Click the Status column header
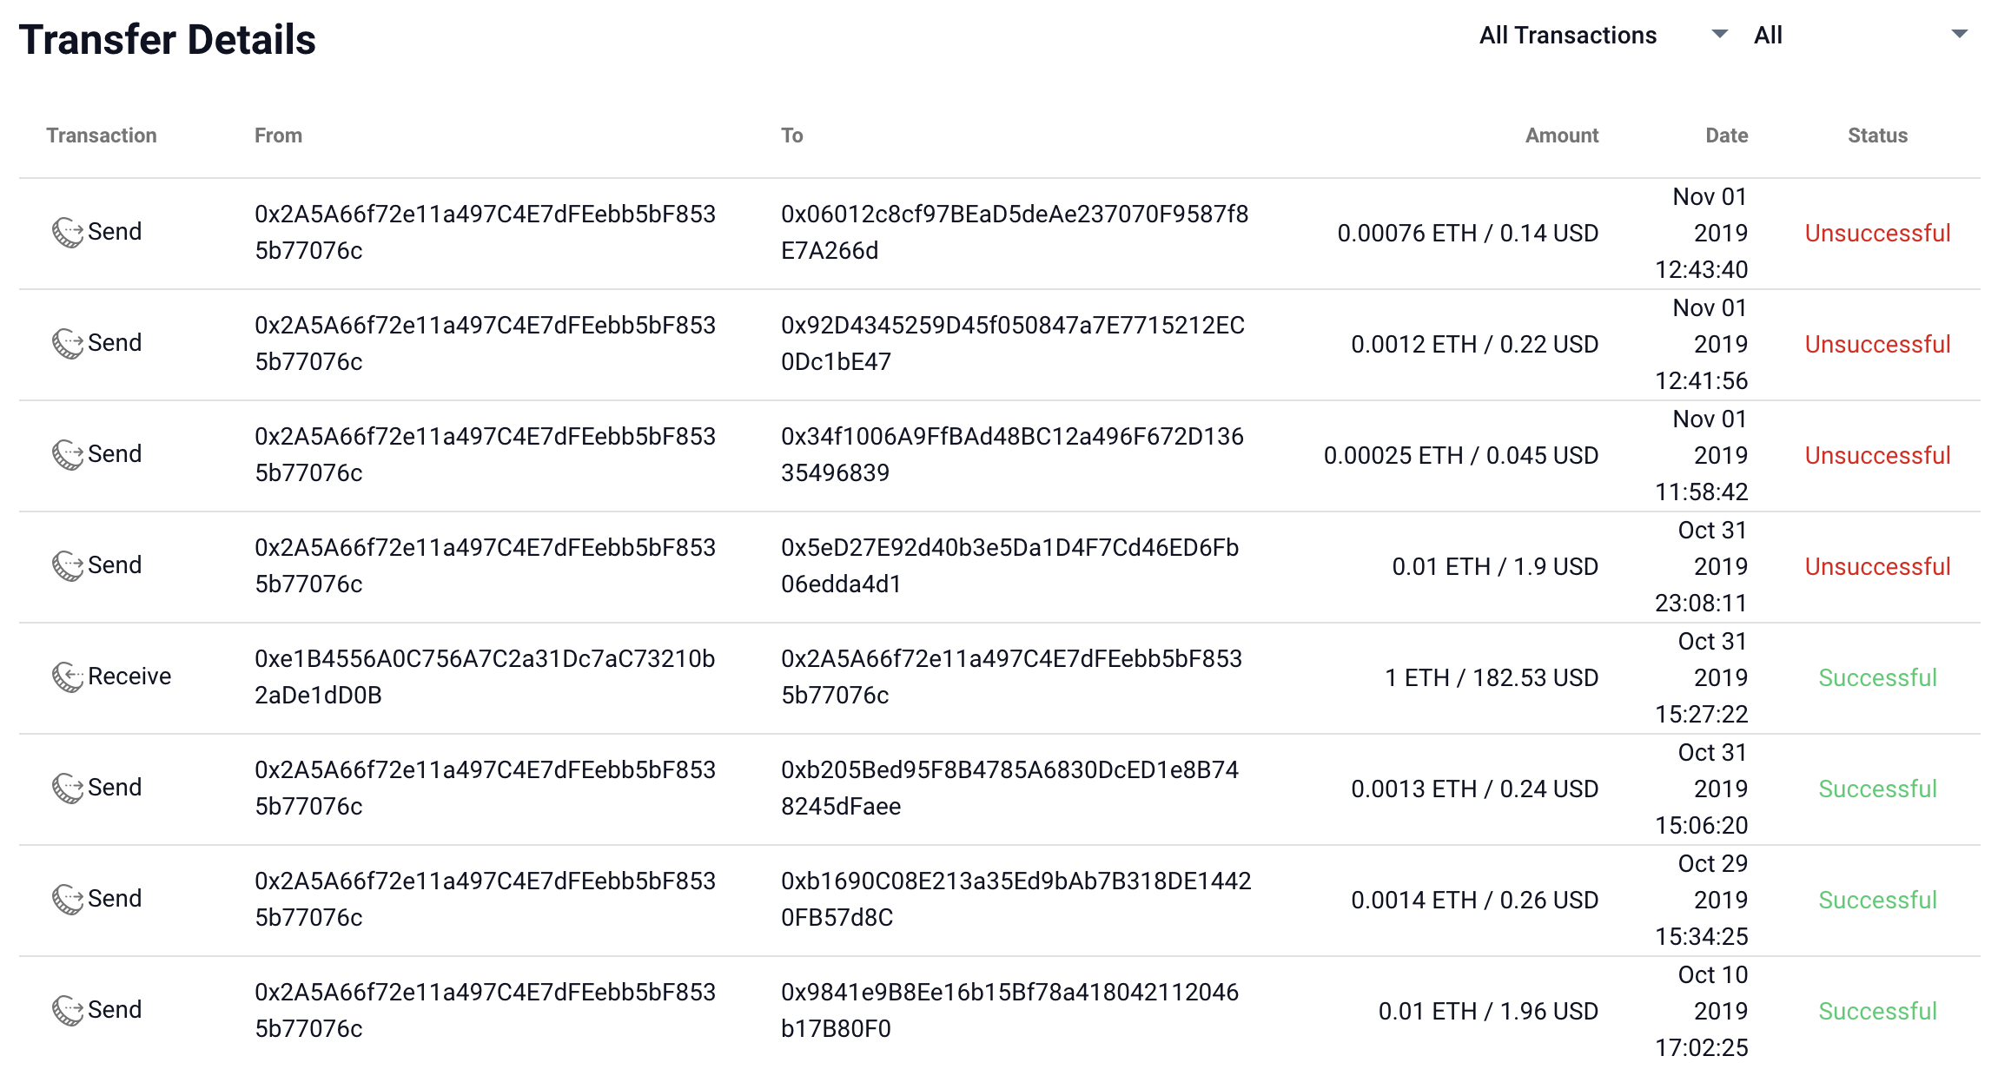 tap(1877, 135)
